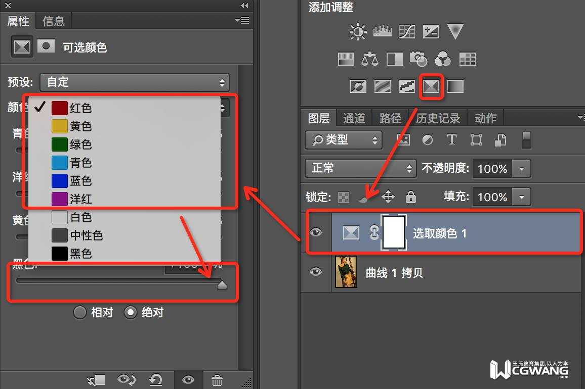Add a Photo Filter adjustment
Viewport: 585px width, 389px height.
pyautogui.click(x=418, y=59)
